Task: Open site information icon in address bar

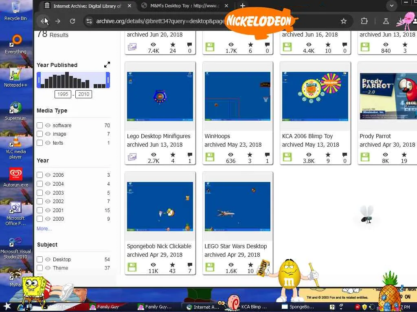Action: pos(89,21)
